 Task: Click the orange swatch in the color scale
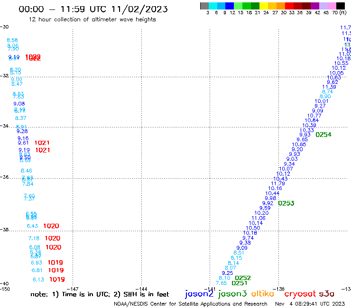pyautogui.click(x=281, y=6)
